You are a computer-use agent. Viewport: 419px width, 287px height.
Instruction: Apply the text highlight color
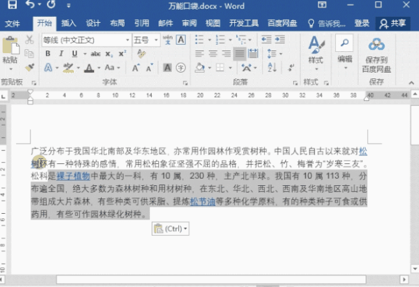(x=68, y=68)
